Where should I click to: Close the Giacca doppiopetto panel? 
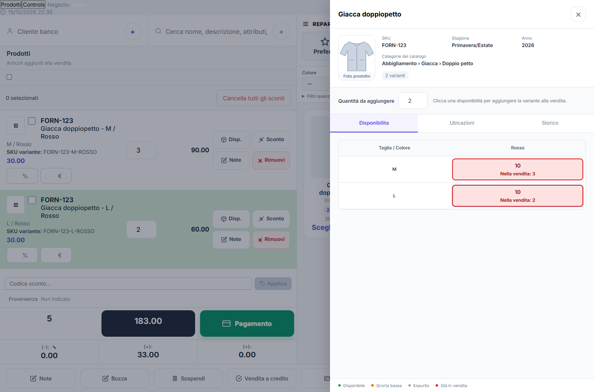[x=578, y=14]
